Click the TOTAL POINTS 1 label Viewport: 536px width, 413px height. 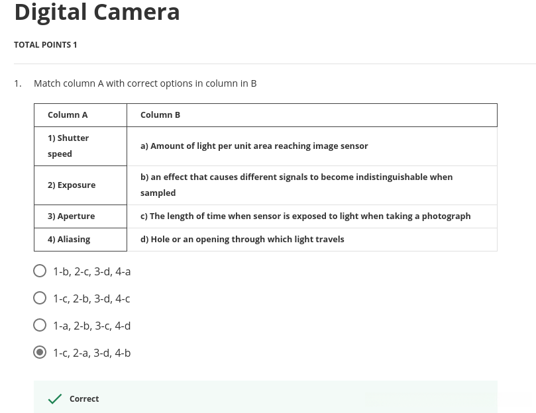click(x=46, y=45)
